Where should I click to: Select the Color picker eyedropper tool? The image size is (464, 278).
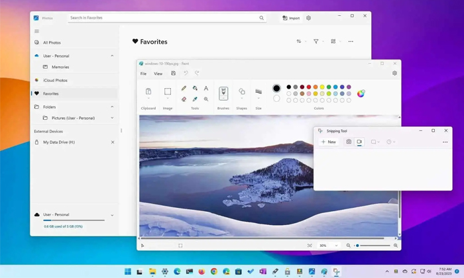(x=195, y=99)
